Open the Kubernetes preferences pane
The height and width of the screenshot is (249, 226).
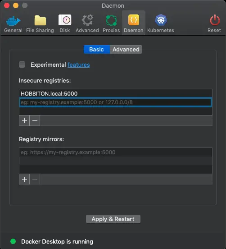click(161, 24)
